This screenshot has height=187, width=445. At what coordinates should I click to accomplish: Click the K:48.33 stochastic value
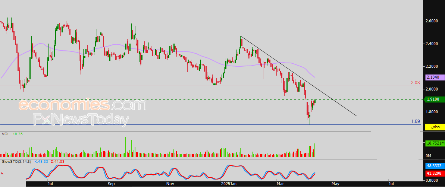[41, 162]
